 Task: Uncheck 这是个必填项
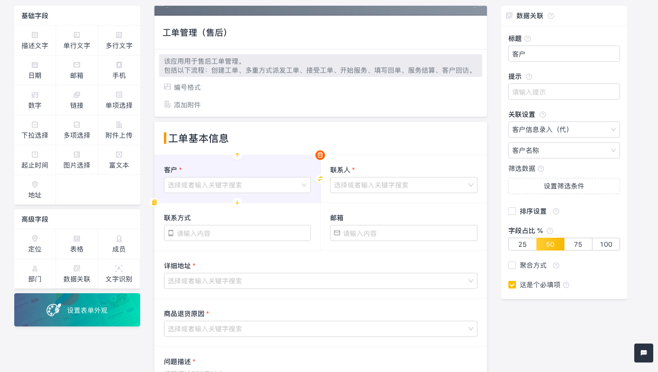pyautogui.click(x=512, y=285)
